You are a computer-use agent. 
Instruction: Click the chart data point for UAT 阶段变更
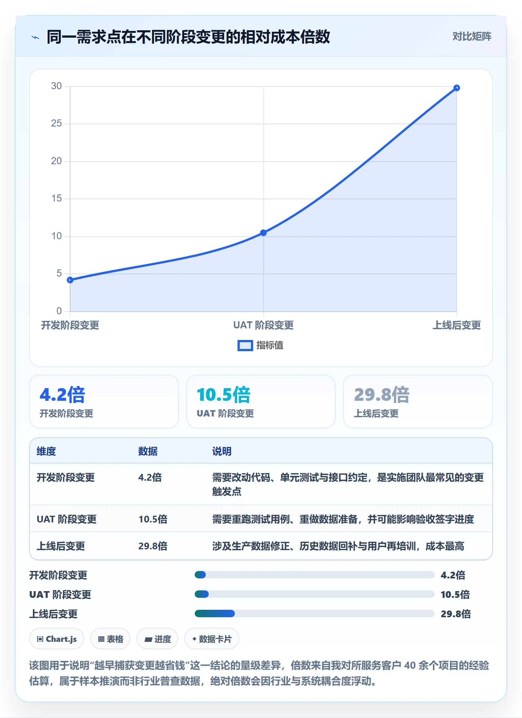point(263,233)
